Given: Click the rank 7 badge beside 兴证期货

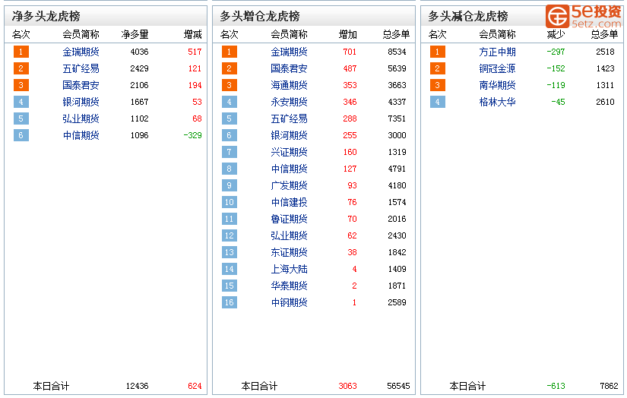Looking at the screenshot, I should pyautogui.click(x=229, y=152).
